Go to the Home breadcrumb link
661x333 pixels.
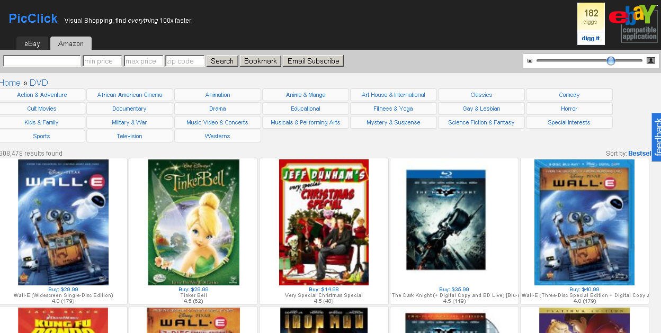pyautogui.click(x=10, y=83)
